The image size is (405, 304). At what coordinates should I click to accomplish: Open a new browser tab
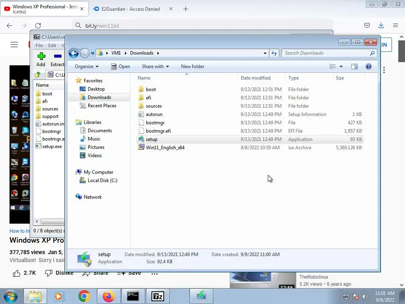186,9
